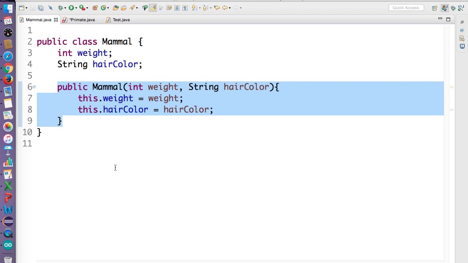
Task: Click the green Run button
Action: click(71, 8)
